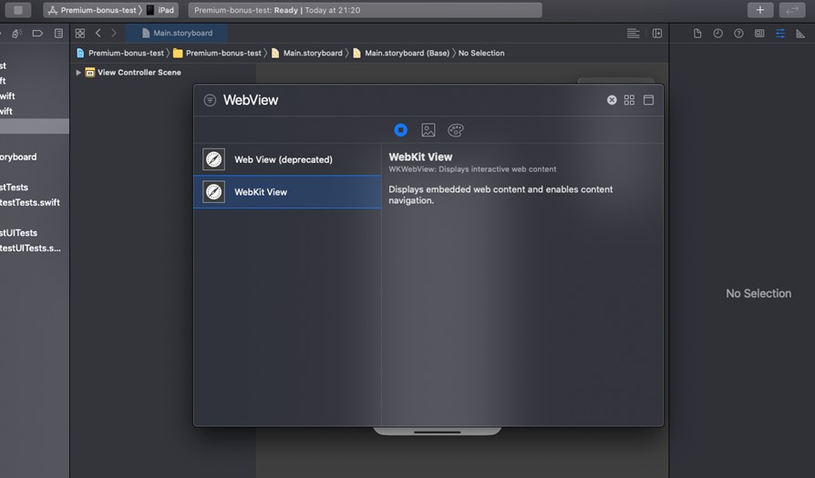
Task: Select WebKit View in library list
Action: pos(287,192)
